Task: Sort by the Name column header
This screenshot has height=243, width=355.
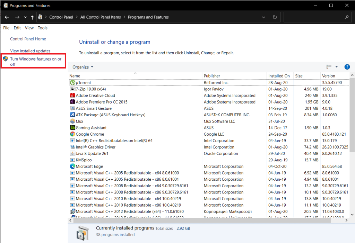Action: point(135,76)
